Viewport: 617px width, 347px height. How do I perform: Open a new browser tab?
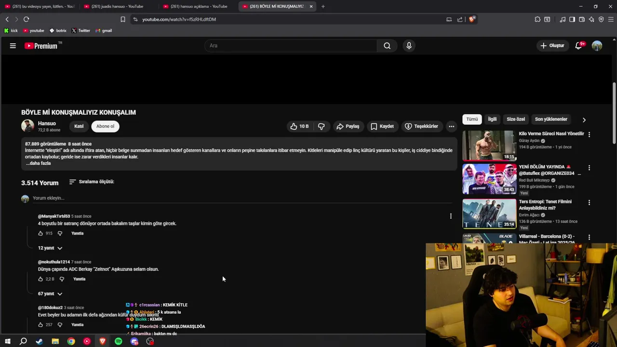tap(323, 6)
